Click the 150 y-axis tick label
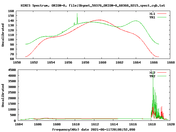This screenshot has height=132, width=176. point(11,16)
